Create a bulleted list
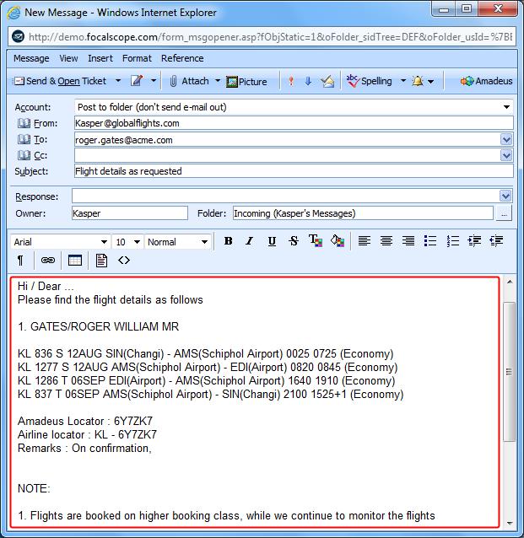The width and height of the screenshot is (524, 538). tap(430, 241)
